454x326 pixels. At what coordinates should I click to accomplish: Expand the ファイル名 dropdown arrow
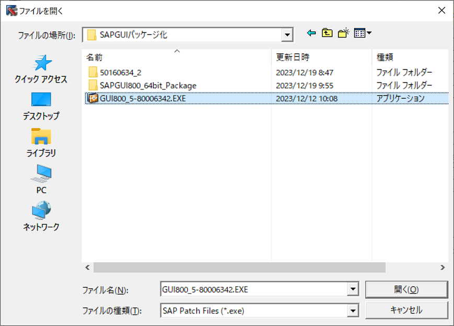coord(353,289)
